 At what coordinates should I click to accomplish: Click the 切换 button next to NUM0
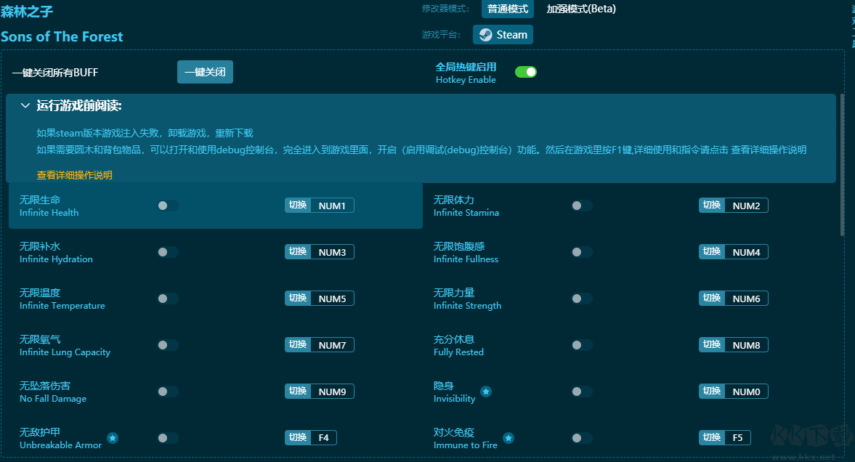click(711, 392)
